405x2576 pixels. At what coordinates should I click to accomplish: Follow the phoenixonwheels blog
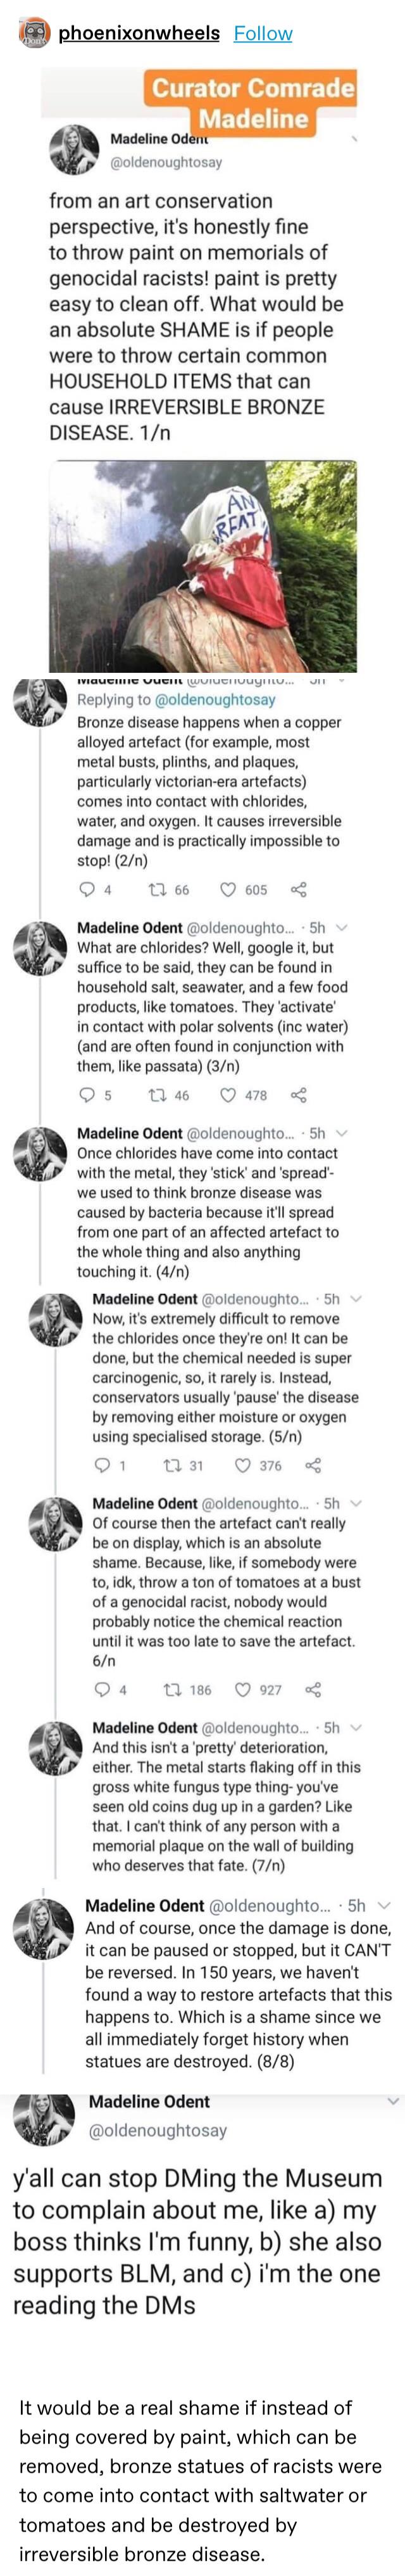(x=263, y=33)
